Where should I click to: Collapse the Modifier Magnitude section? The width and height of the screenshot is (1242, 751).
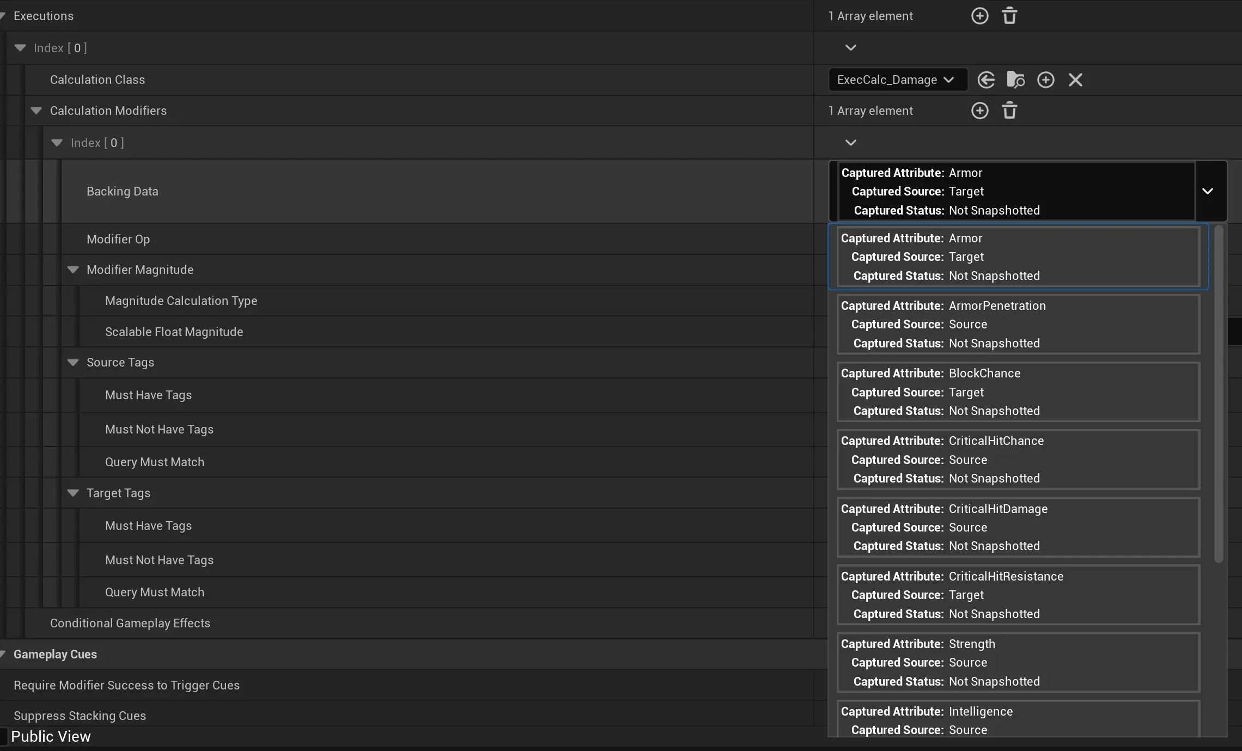tap(73, 270)
